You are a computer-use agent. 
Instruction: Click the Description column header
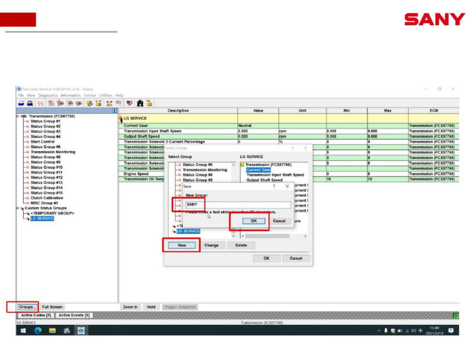[178, 110]
